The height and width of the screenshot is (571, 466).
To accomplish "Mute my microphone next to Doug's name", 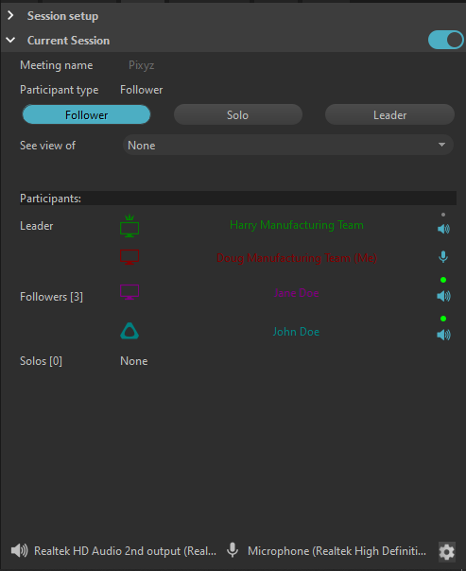I will pos(443,257).
